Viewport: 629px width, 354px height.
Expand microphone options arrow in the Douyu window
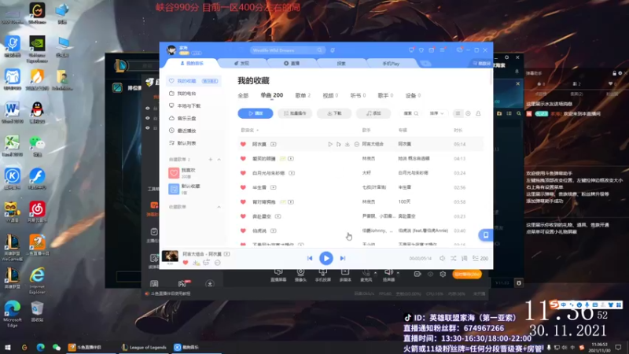tap(376, 273)
